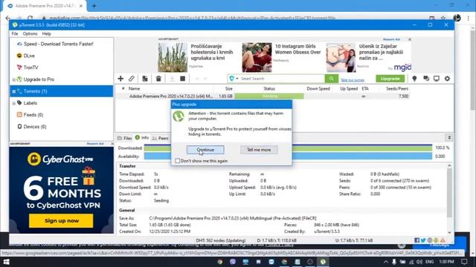Image resolution: width=476 pixels, height=267 pixels.
Task: Click the green search magnifier button
Action: 331,79
